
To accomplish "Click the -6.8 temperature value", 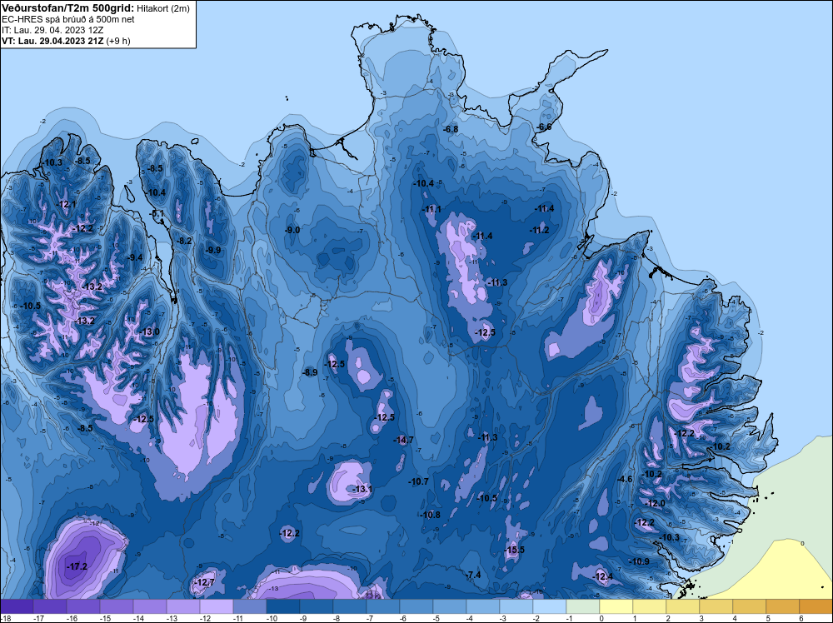I will point(451,130).
